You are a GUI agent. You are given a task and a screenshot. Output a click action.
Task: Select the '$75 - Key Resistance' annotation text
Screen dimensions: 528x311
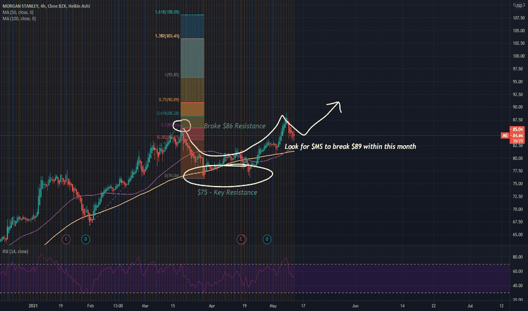click(227, 192)
